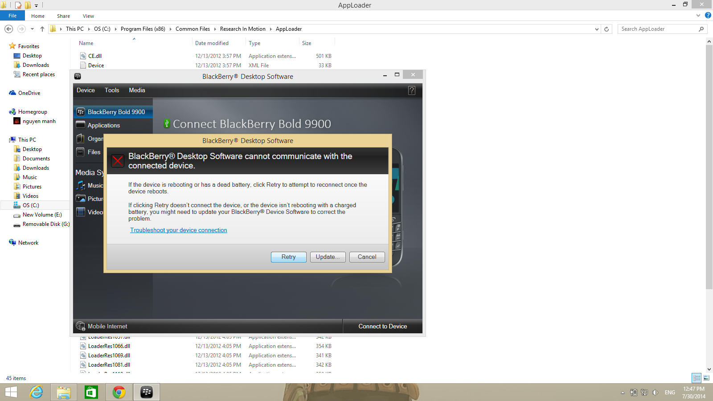This screenshot has width=713, height=401.
Task: Select the LoaderRes1066.dll file
Action: point(109,346)
